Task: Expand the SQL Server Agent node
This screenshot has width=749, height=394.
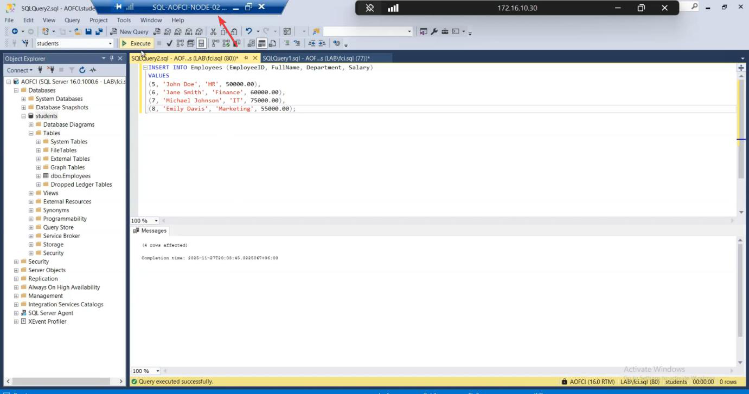Action: tap(16, 313)
